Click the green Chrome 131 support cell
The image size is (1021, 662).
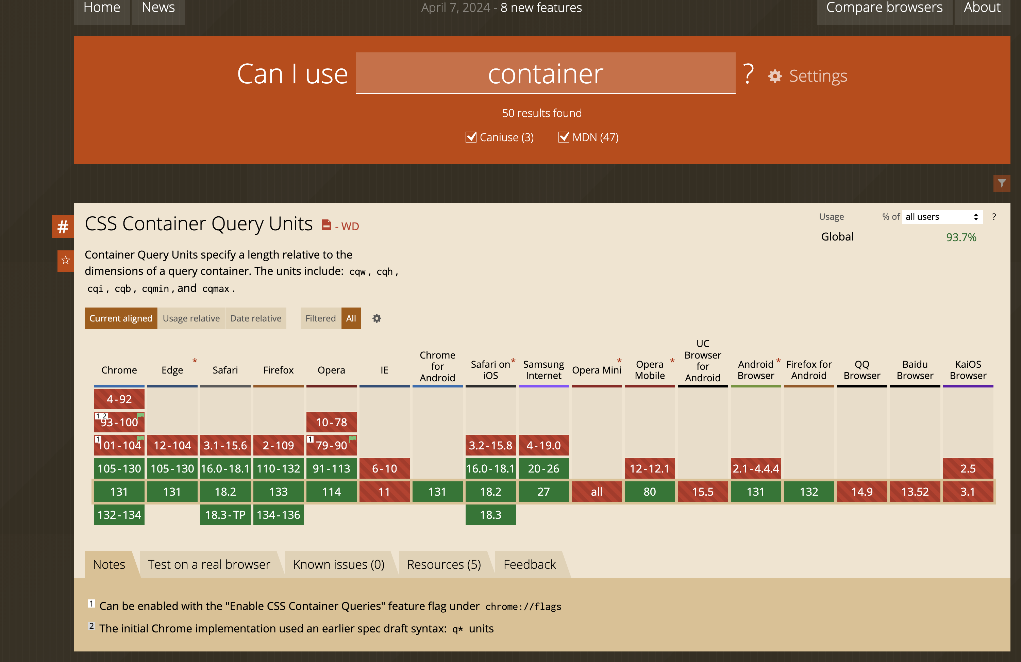[119, 492]
